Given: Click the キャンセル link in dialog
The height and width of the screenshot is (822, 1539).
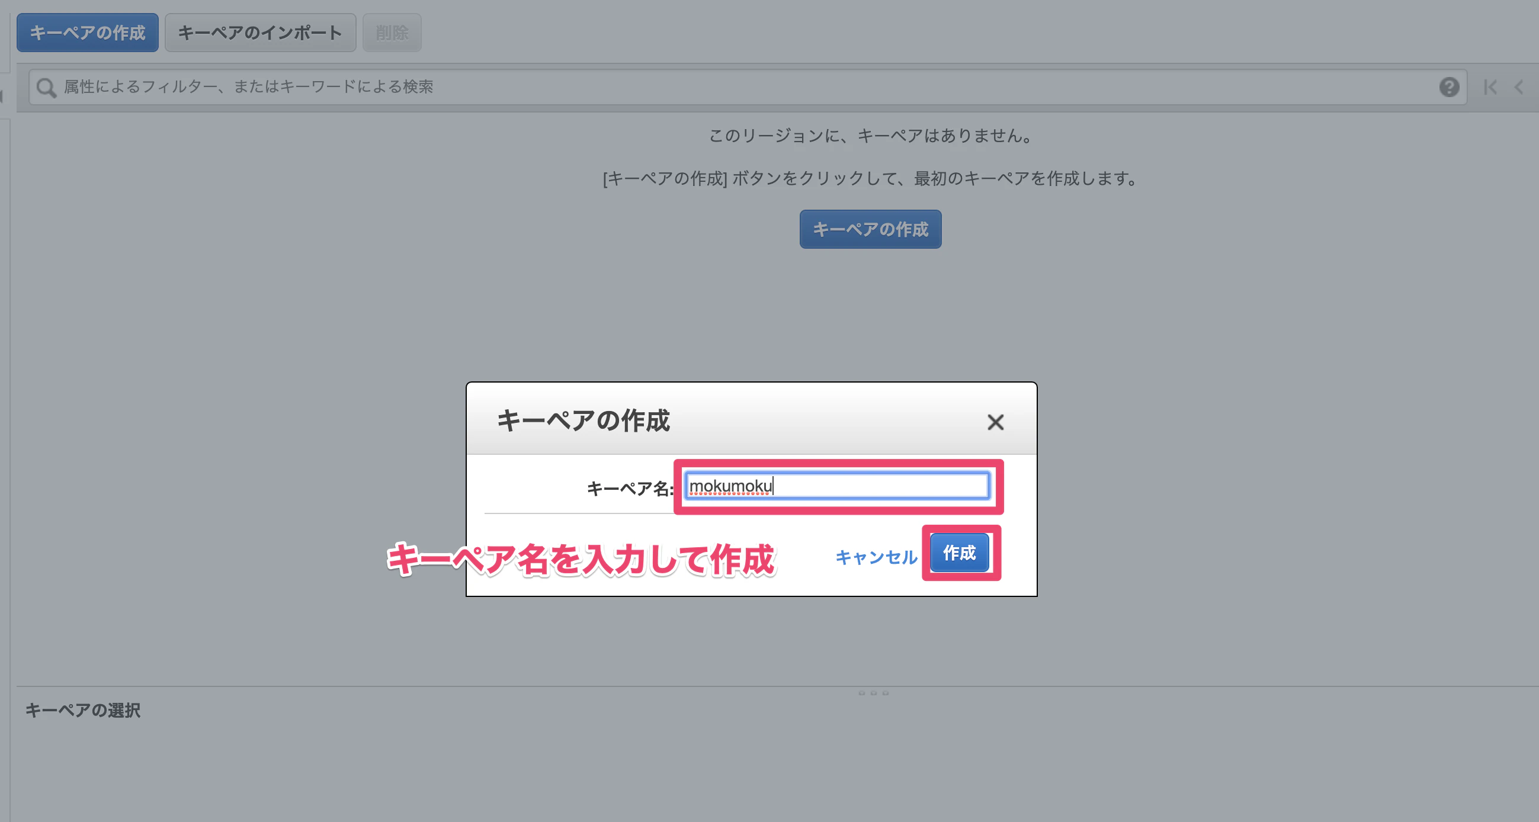Looking at the screenshot, I should [x=876, y=557].
